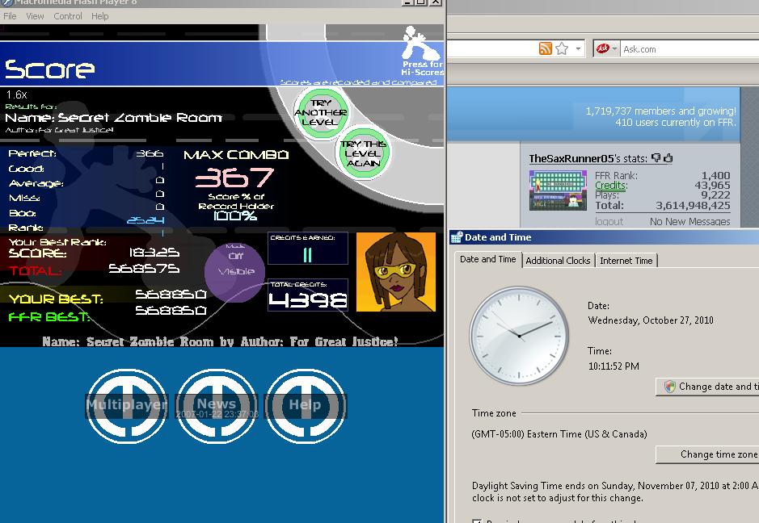The height and width of the screenshot is (523, 759).
Task: Click the thumbs down icon by TheSaxRunner05's stats
Action: (x=656, y=157)
